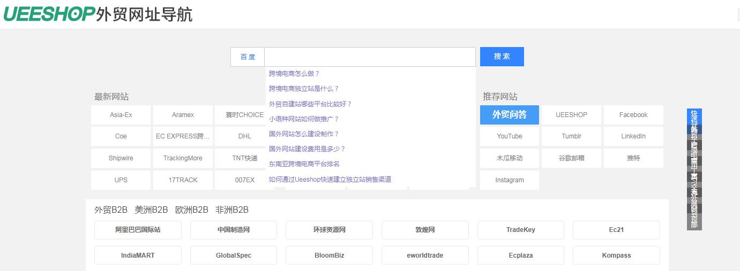Select suggestion 国外网站建设费用是多少？
The height and width of the screenshot is (271, 740).
tap(307, 149)
